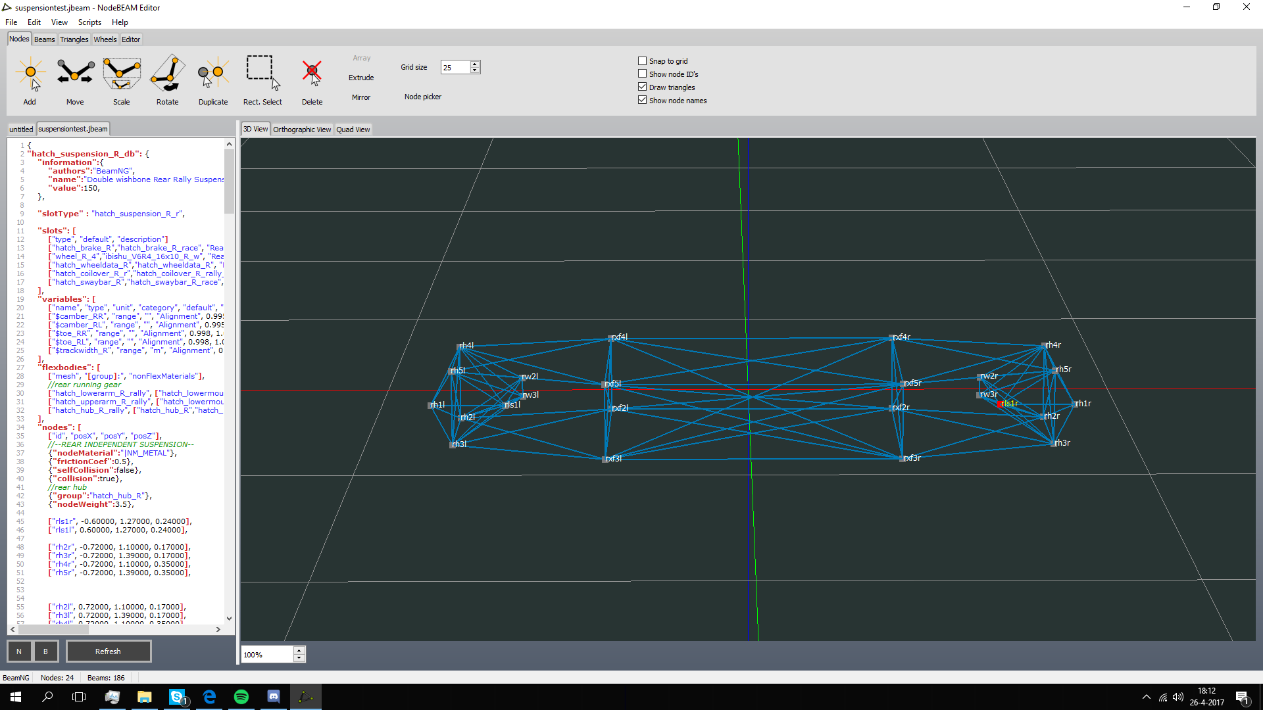Open the Action Center notifications
Viewport: 1263px width, 710px height.
point(1243,698)
